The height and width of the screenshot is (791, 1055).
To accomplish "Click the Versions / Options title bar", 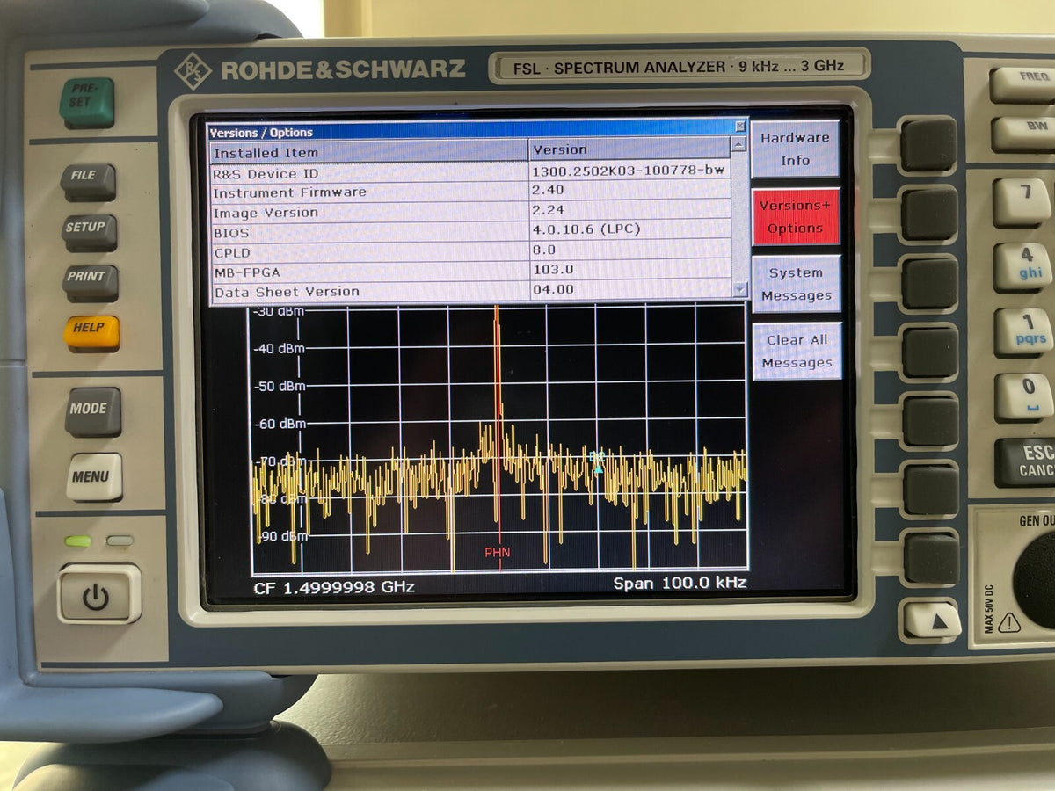I will click(x=470, y=132).
